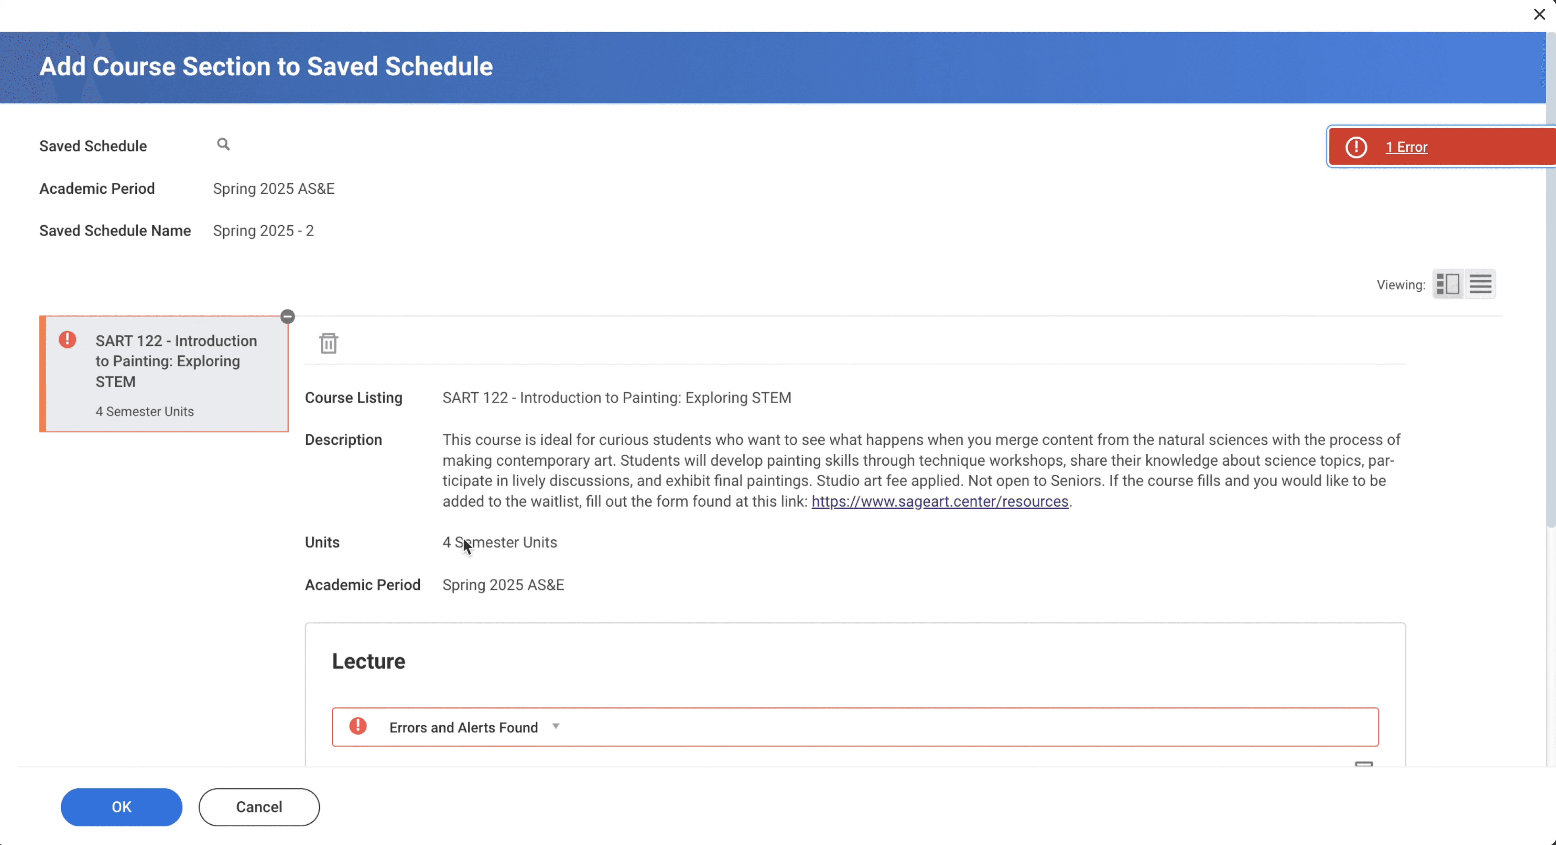Click the Saved Schedule search magnifier icon

[224, 144]
